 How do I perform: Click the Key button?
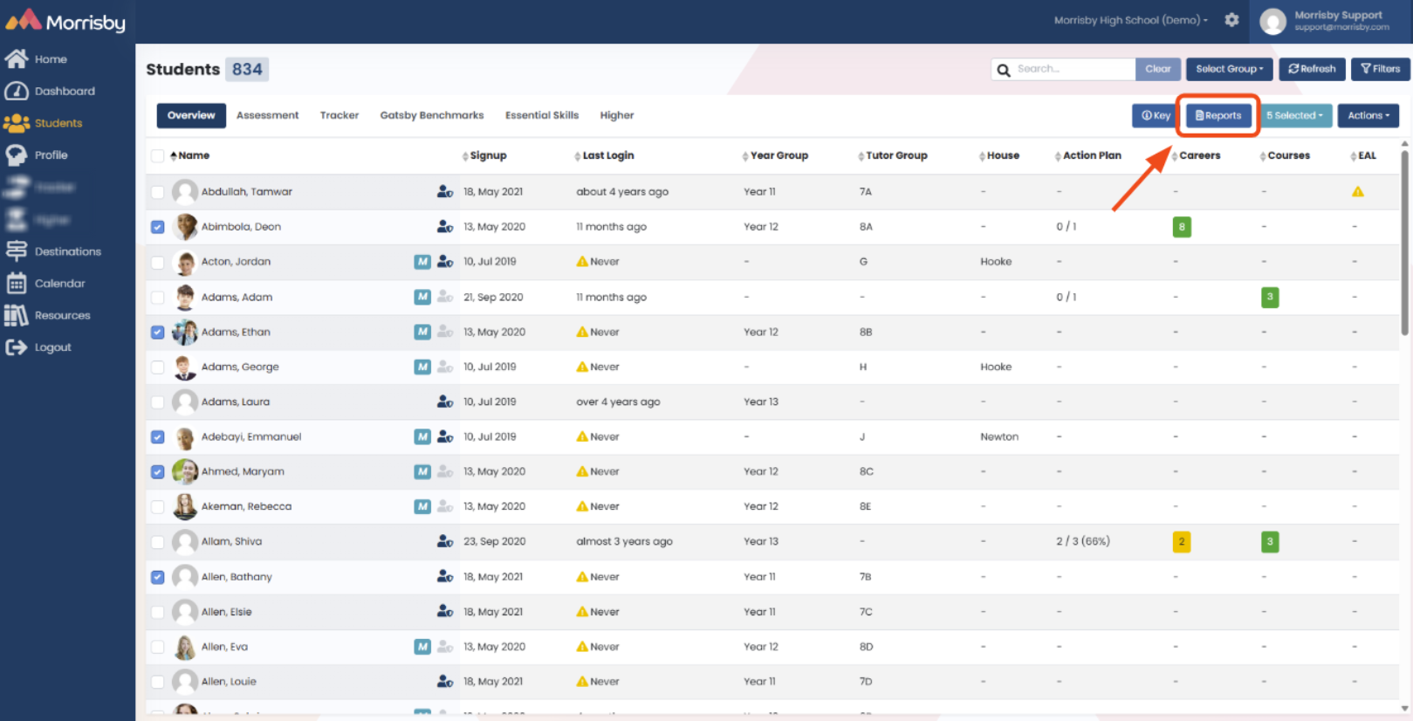point(1156,115)
